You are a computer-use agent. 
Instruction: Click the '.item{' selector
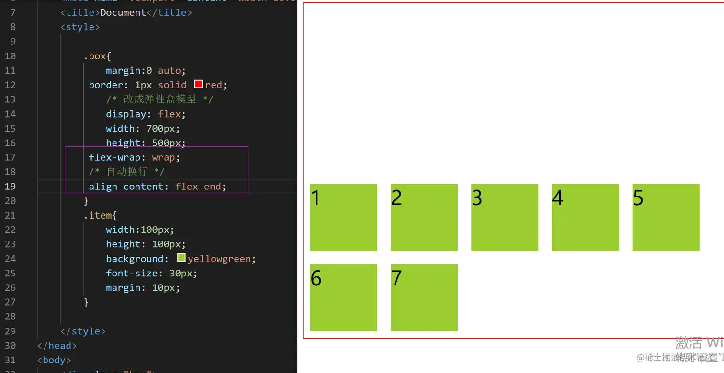pos(100,215)
